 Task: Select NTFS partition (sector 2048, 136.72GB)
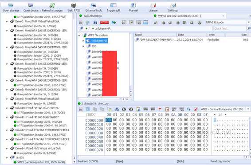(x=41, y=113)
